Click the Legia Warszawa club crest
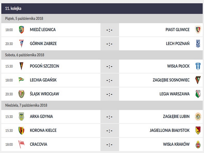This screenshot has height=153, width=204. tap(198, 94)
